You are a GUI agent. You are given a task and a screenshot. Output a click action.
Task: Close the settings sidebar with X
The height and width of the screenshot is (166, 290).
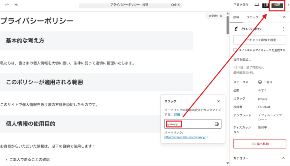pos(284,17)
